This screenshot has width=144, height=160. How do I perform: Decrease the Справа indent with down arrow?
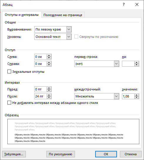point(49,65)
